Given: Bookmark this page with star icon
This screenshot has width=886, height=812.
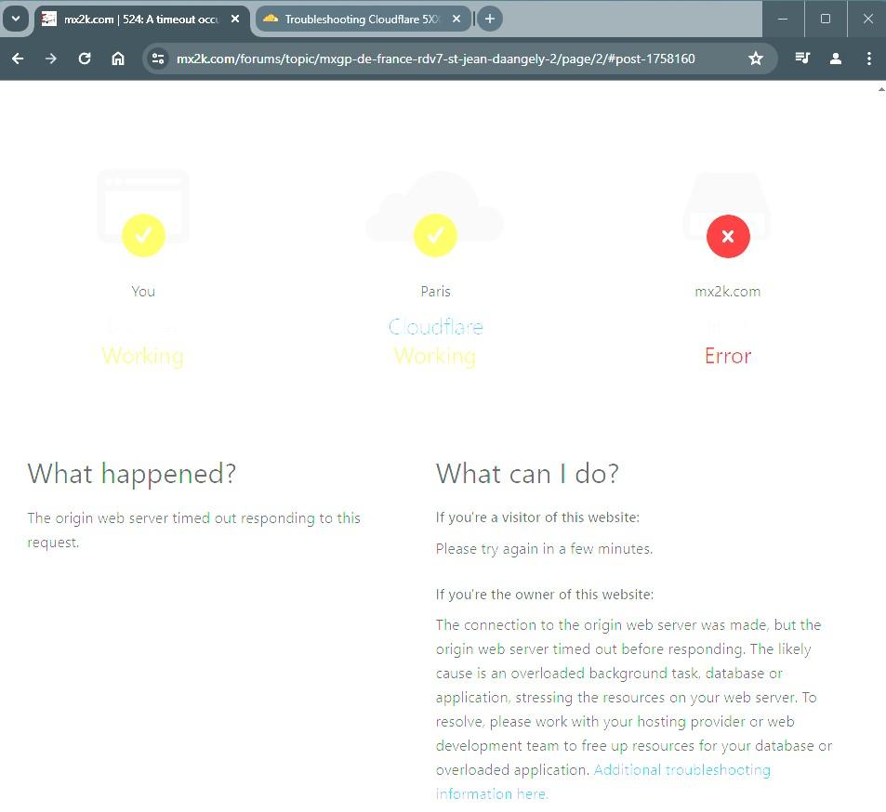Looking at the screenshot, I should click(x=756, y=59).
